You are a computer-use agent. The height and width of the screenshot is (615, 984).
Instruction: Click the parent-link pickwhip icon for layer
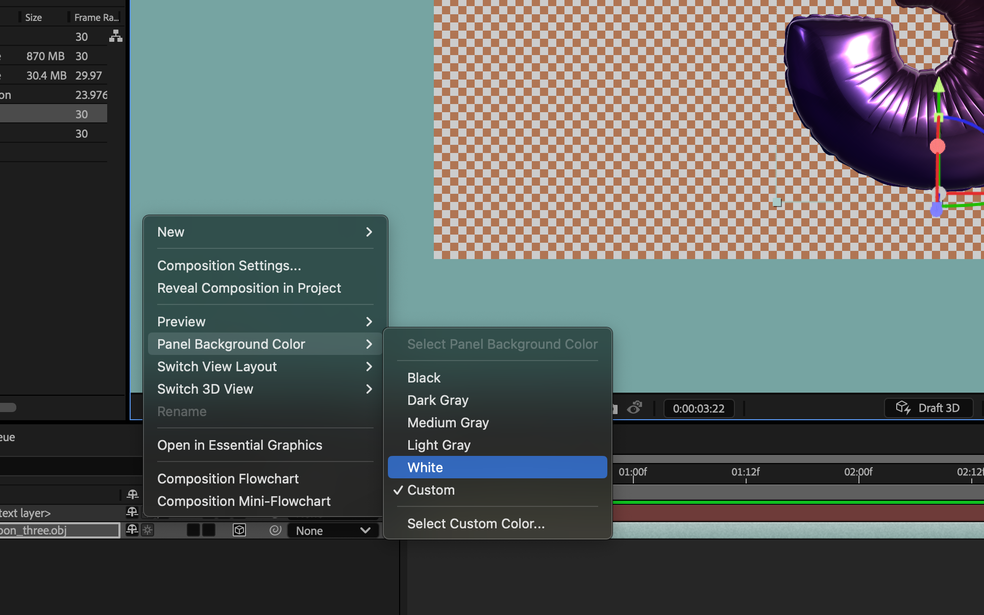pos(275,530)
